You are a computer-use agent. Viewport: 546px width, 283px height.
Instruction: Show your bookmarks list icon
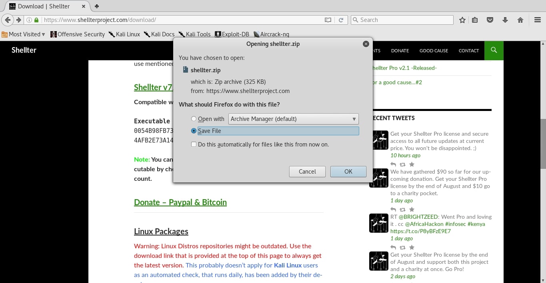pos(475,20)
